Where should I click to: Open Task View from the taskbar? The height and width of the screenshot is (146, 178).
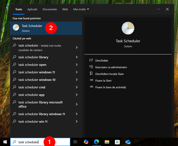(75, 142)
